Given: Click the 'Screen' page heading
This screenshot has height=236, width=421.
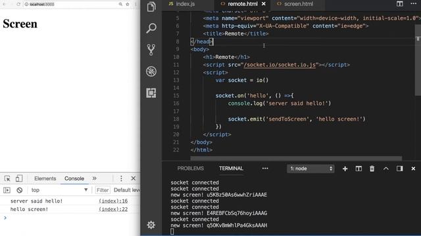Looking at the screenshot, I should (x=20, y=24).
